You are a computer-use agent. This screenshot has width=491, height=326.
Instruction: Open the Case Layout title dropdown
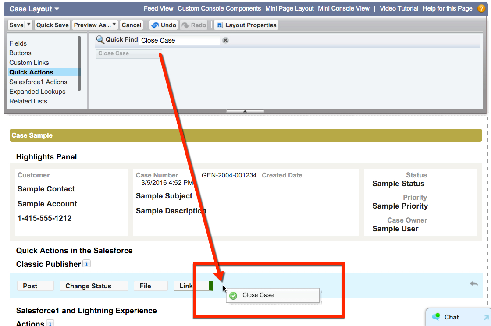coord(57,9)
